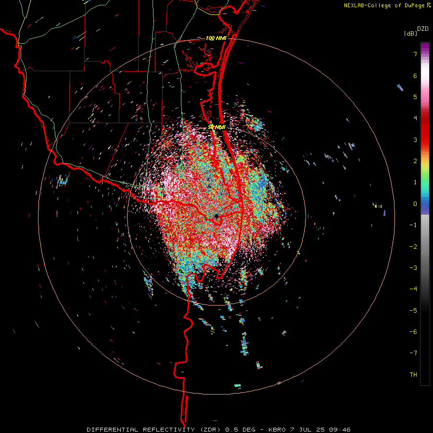Click the 1 value on color scale

pyautogui.click(x=415, y=182)
